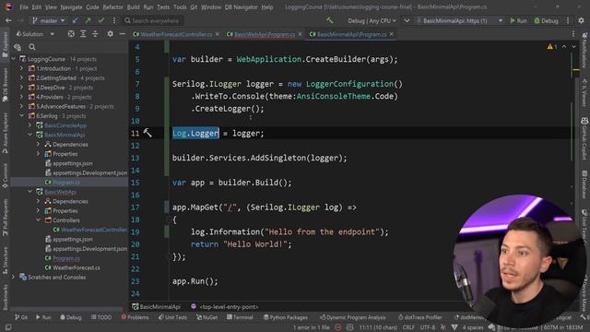
Task: Click the Update project blue arrow icon
Action: [x=76, y=20]
